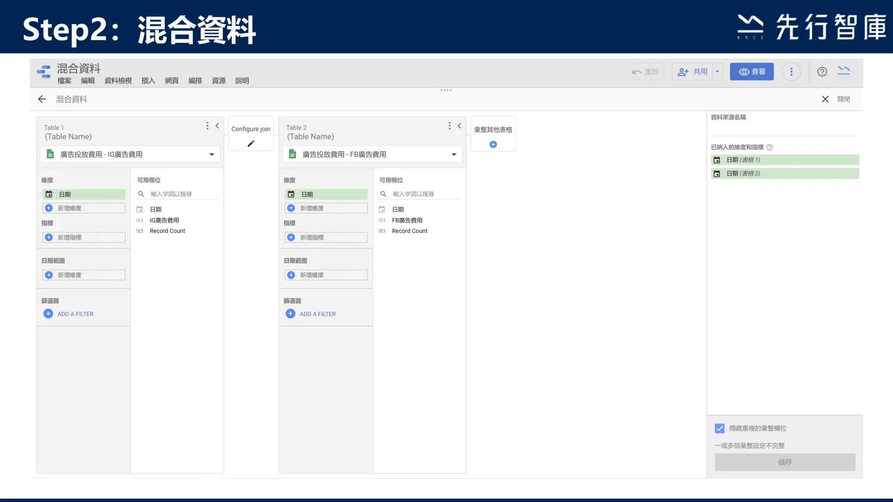Click the account logo icon at top right
This screenshot has width=893, height=502.
pos(844,72)
